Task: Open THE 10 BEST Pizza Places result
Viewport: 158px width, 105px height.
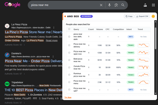Action: (33, 90)
